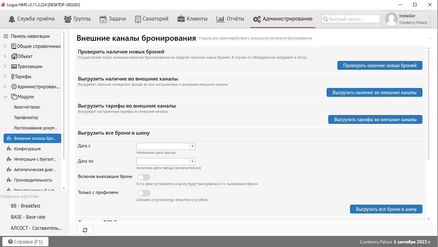Click the installer user avatar icon

click(x=391, y=19)
